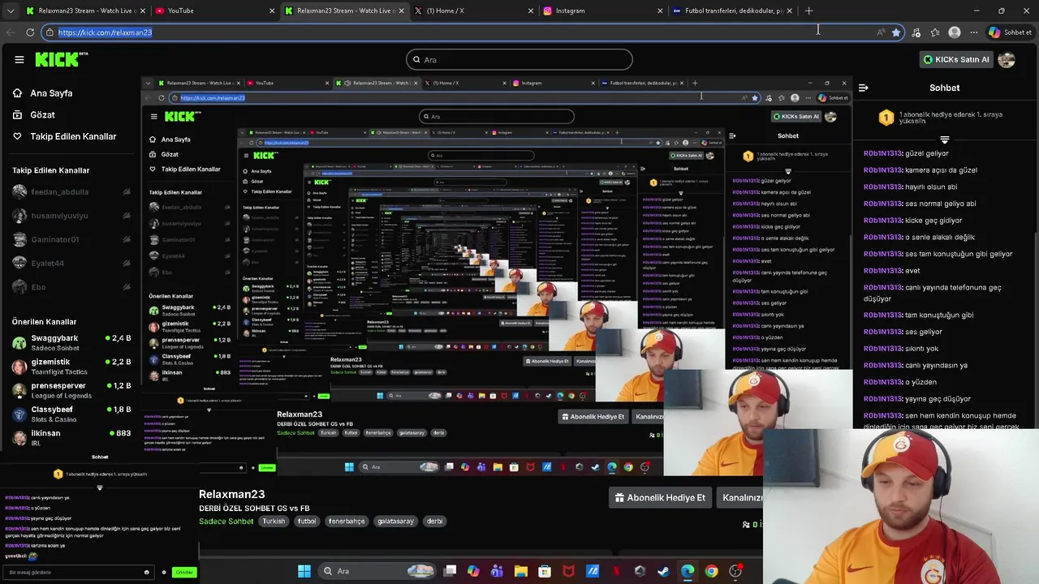Click the outermost Windows taskbar 'Ara' search box
1039x584 pixels.
pyautogui.click(x=375, y=571)
